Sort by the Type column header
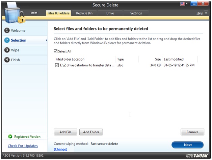The height and width of the screenshot is (160, 212). coord(127,59)
